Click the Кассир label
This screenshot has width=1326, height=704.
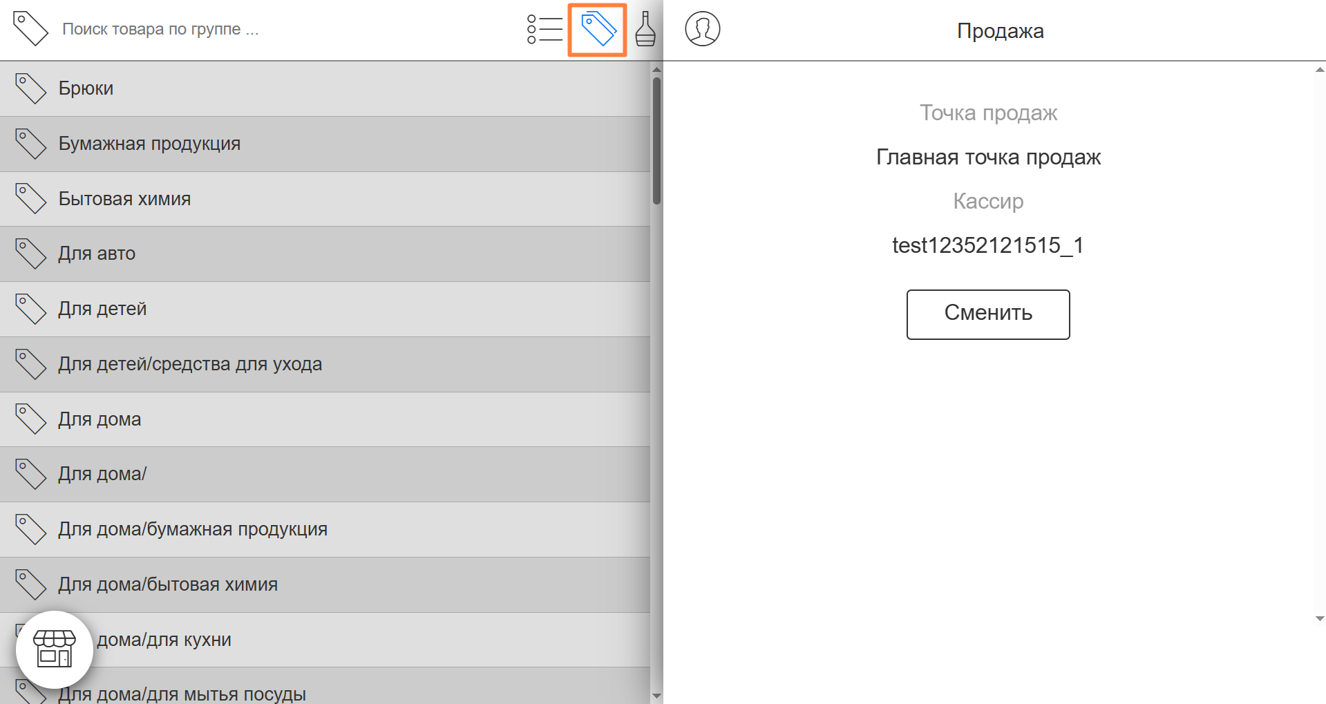point(988,201)
